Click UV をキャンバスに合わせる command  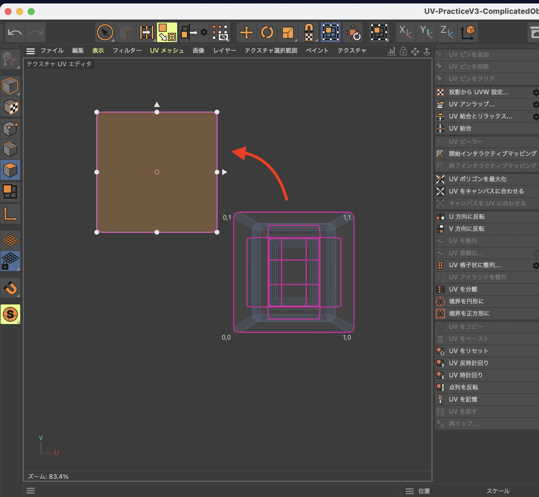pos(486,191)
